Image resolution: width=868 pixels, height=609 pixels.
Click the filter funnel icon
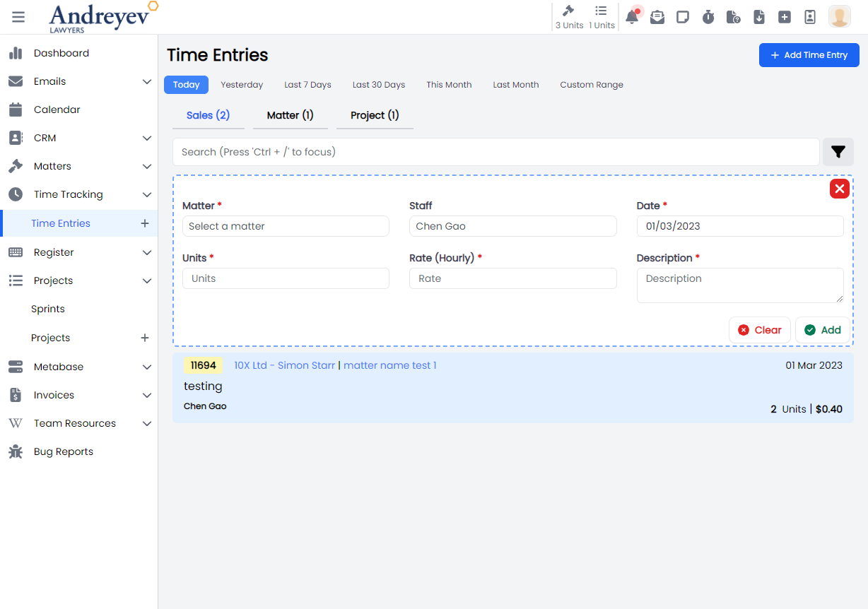[x=838, y=152]
